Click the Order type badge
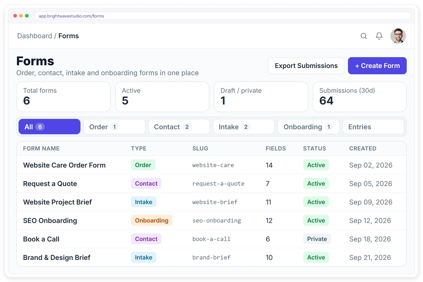423x282 pixels. pos(143,165)
